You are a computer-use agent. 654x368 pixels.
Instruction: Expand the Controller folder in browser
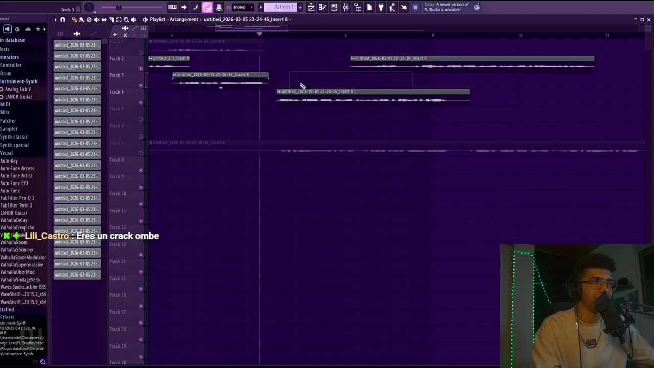tap(11, 65)
